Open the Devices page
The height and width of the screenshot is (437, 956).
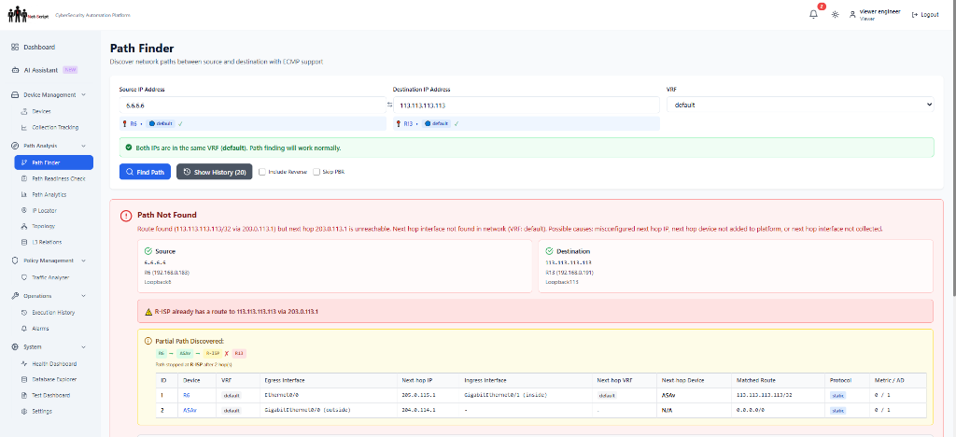coord(41,111)
